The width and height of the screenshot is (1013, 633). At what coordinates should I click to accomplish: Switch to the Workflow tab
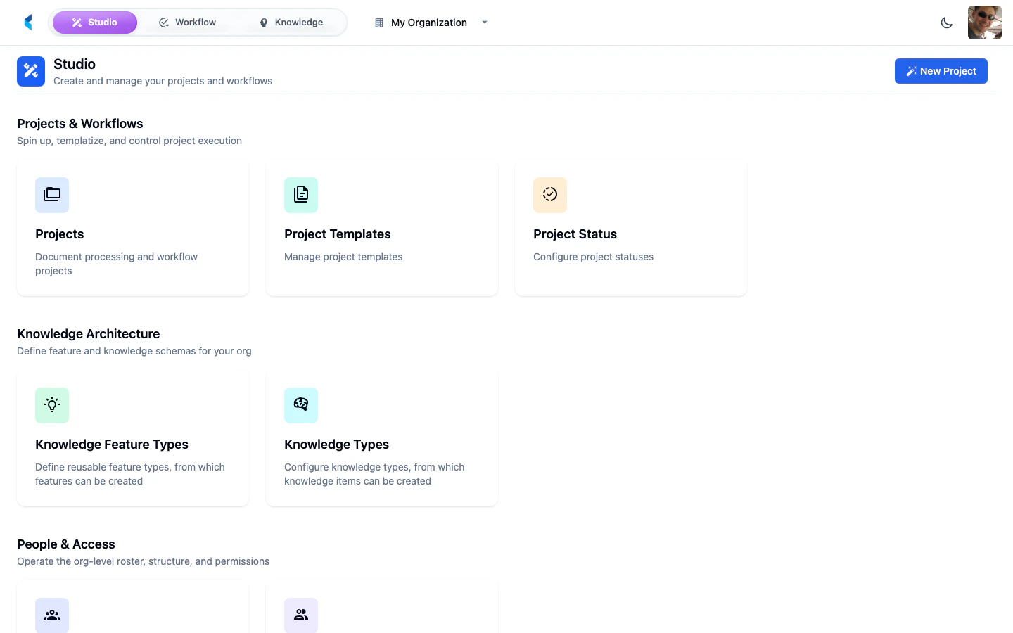coord(188,22)
